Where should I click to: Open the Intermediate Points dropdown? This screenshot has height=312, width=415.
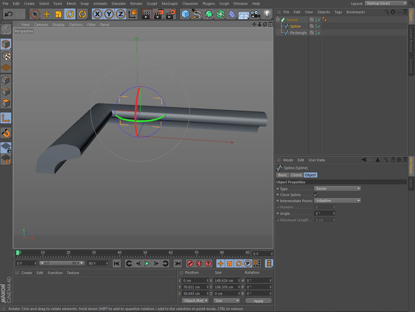click(338, 201)
